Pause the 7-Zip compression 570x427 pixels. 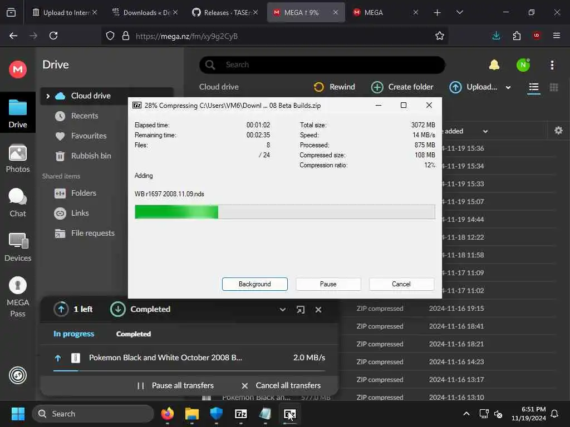coord(328,284)
